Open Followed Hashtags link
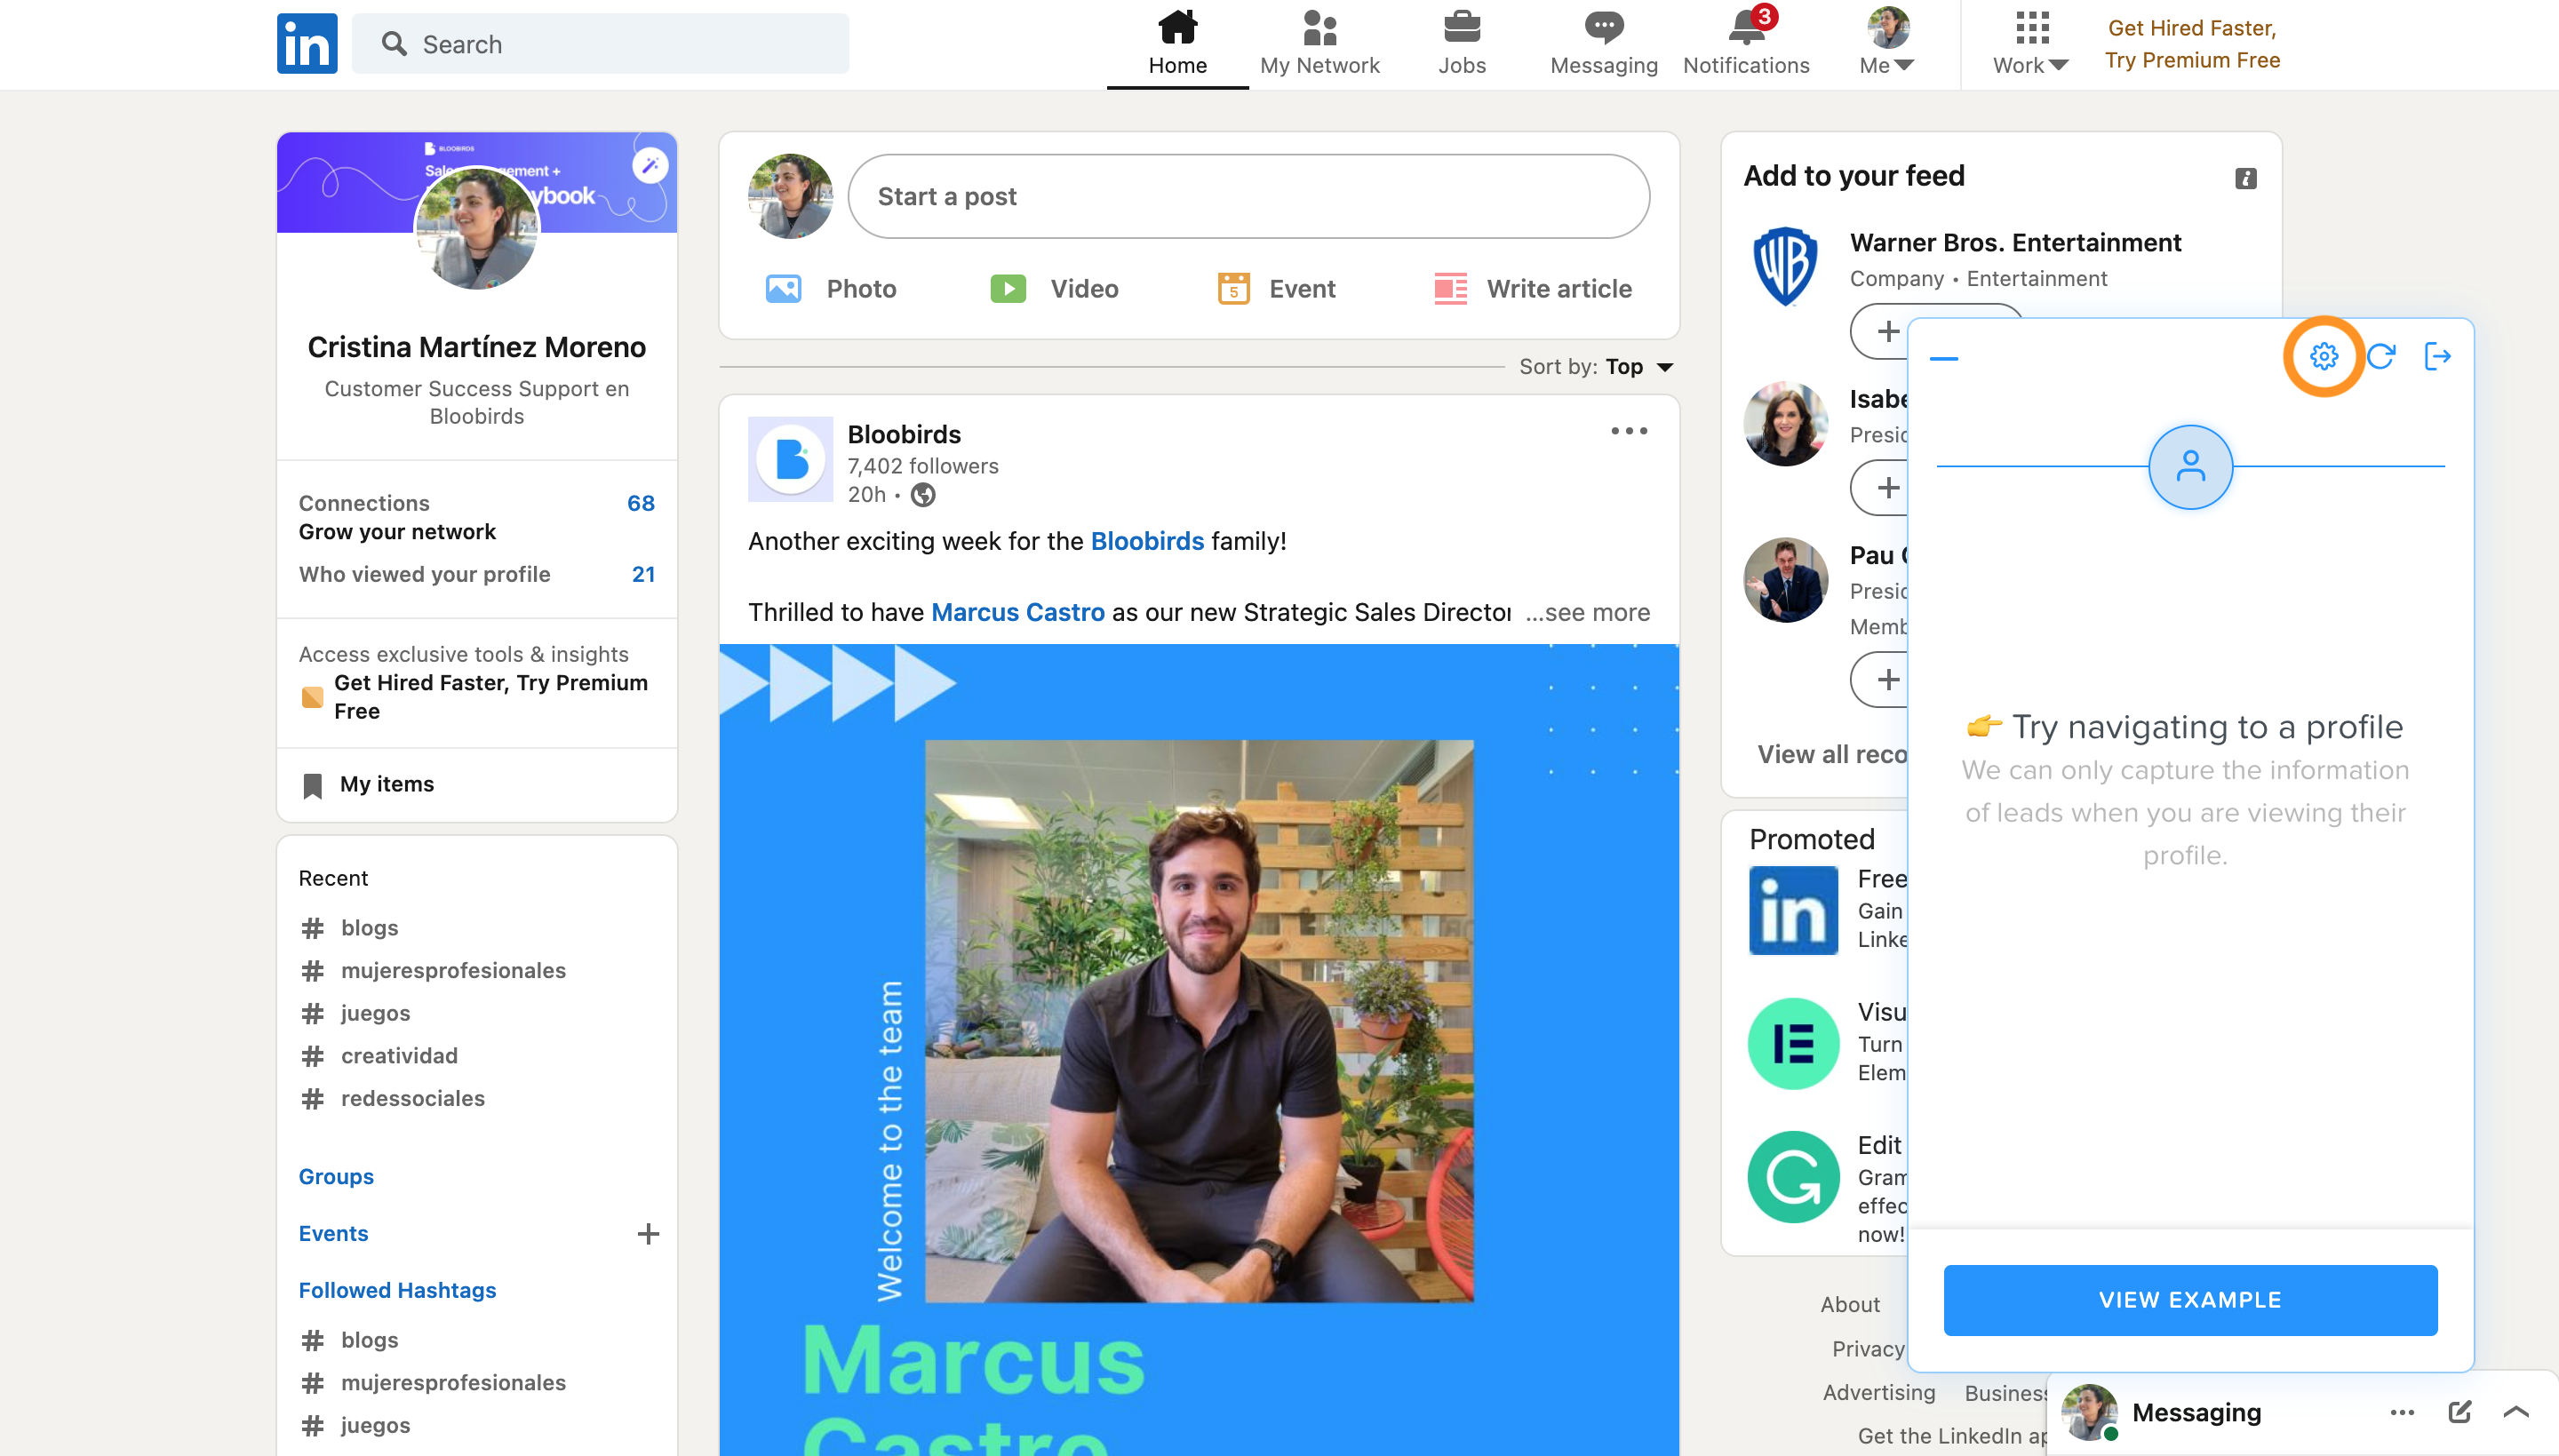The height and width of the screenshot is (1456, 2559). pyautogui.click(x=397, y=1290)
